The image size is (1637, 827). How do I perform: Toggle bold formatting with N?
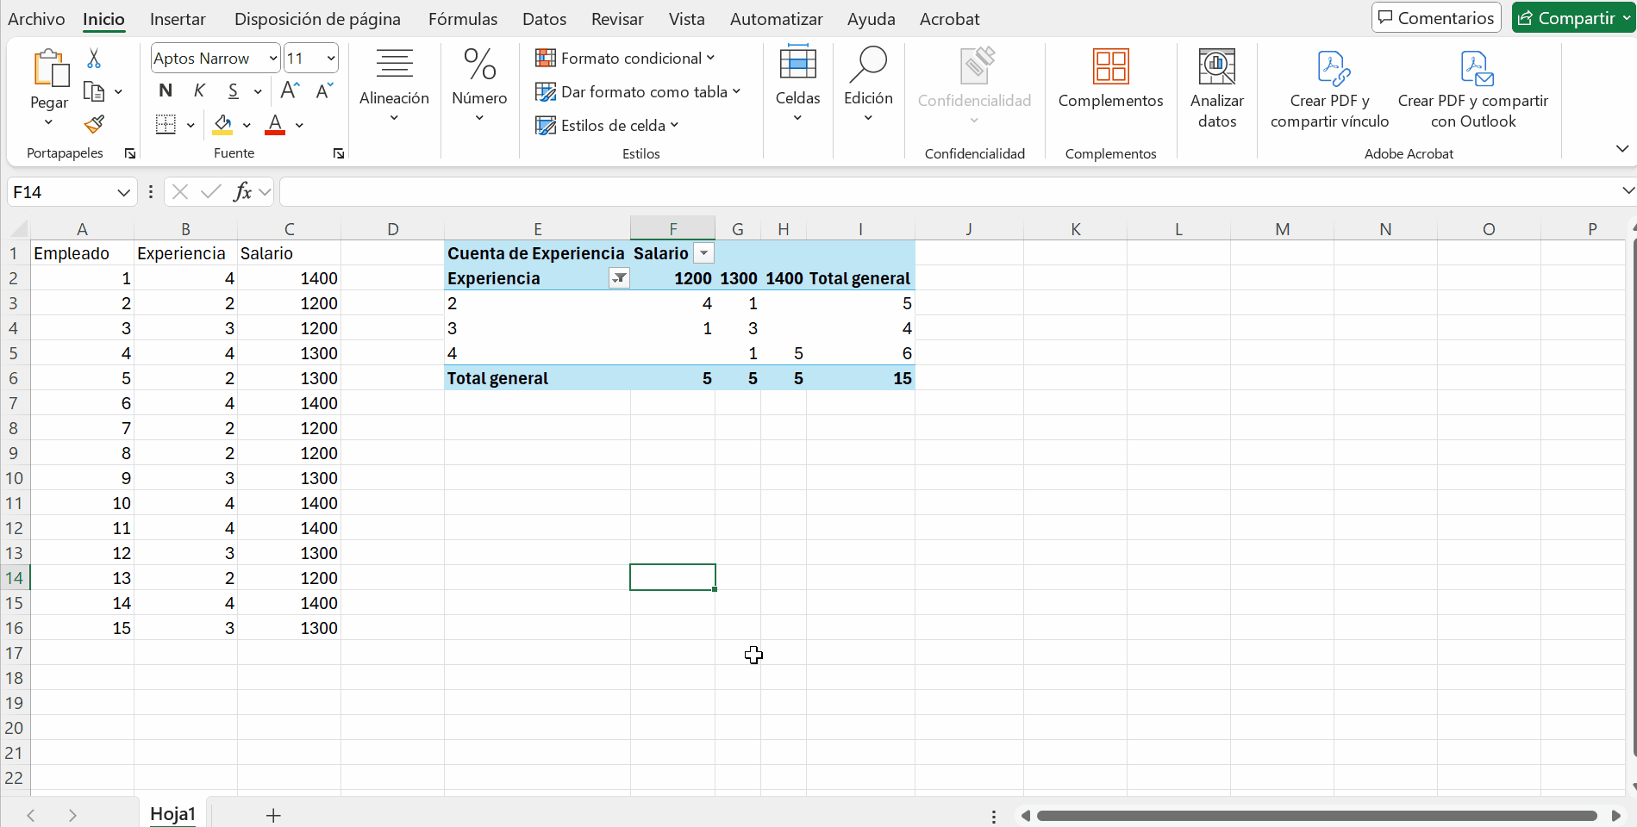point(166,90)
